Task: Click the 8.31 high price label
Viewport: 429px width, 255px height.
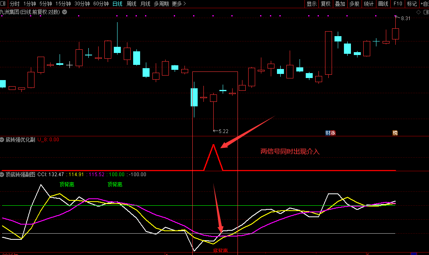Action: pyautogui.click(x=406, y=18)
